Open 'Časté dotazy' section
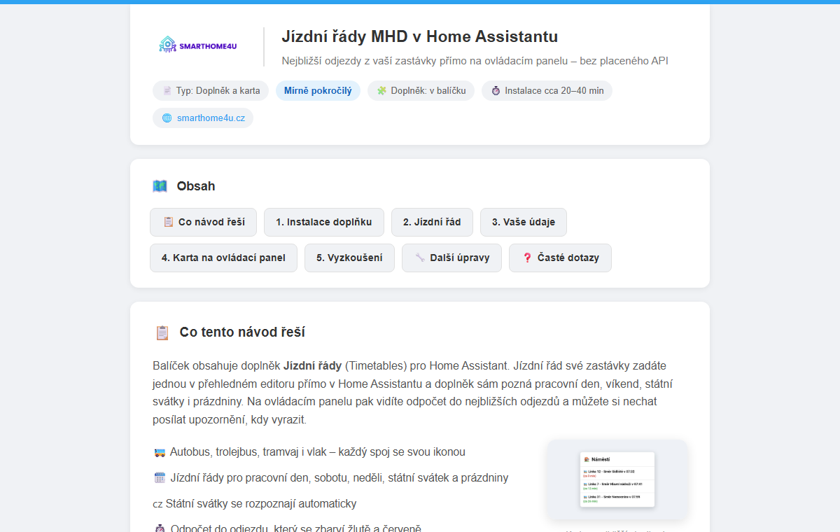The image size is (840, 532). 560,258
